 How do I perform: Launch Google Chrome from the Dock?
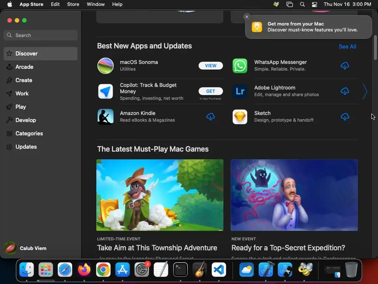click(x=103, y=270)
